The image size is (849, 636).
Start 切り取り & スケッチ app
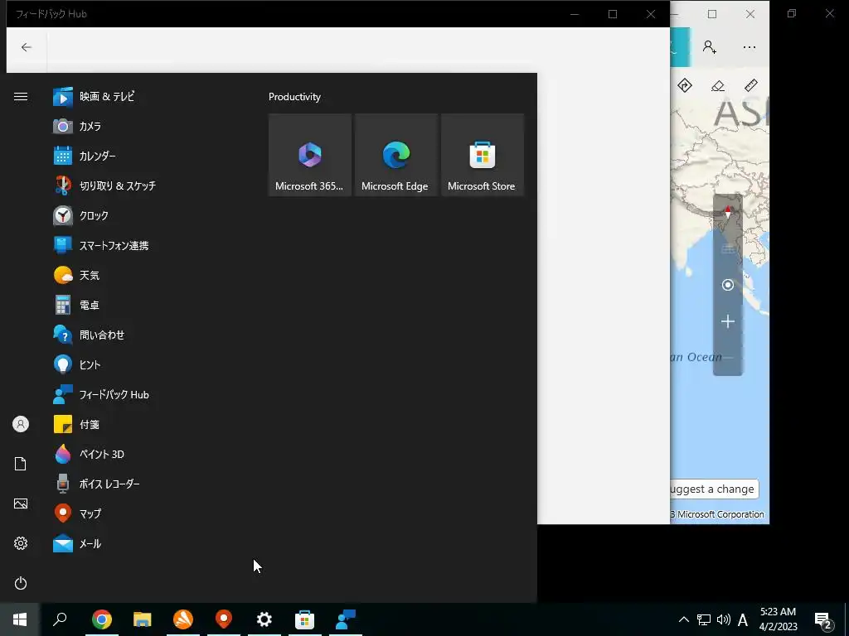tap(146, 186)
